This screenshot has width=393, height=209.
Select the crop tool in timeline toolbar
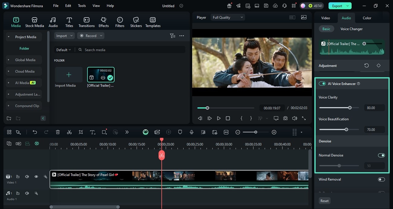[81, 132]
